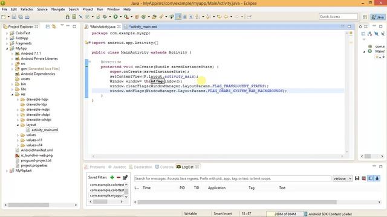Screen dimensions: 387x217
Task: Clear the LogCat log
Action: [364, 178]
